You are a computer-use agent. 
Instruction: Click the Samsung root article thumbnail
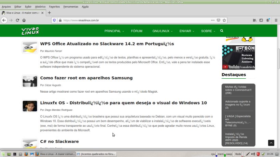tap(30, 81)
